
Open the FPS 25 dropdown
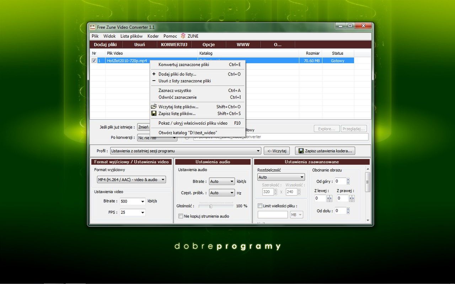(x=133, y=212)
